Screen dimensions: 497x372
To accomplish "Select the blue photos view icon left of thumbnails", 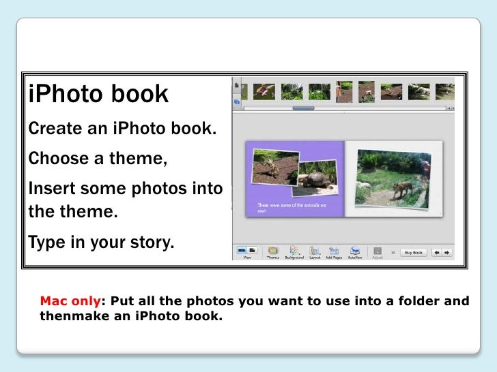I will pyautogui.click(x=236, y=102).
